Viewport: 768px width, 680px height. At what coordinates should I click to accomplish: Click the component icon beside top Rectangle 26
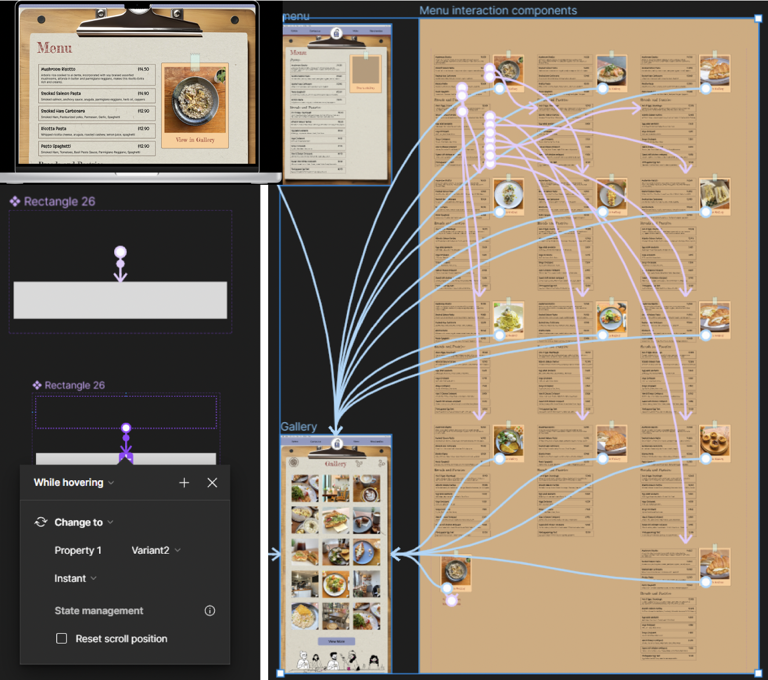[x=15, y=201]
